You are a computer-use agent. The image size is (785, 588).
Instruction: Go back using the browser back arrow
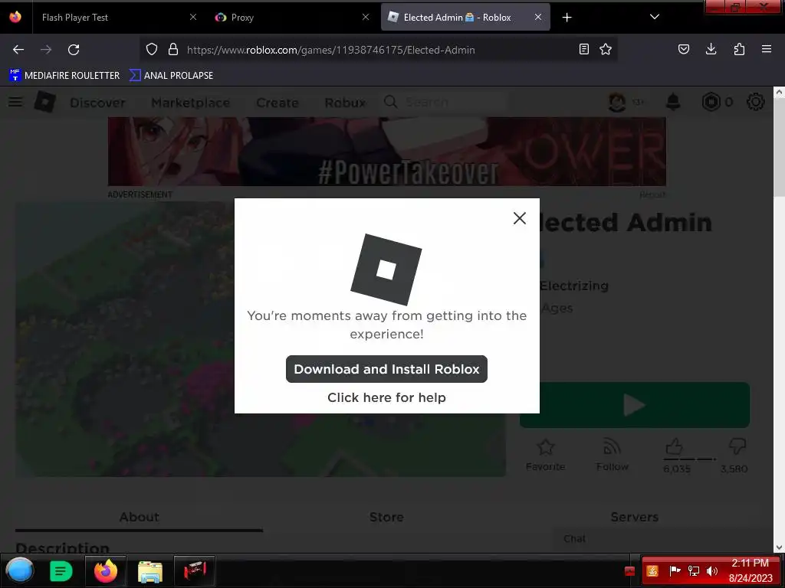(18, 50)
